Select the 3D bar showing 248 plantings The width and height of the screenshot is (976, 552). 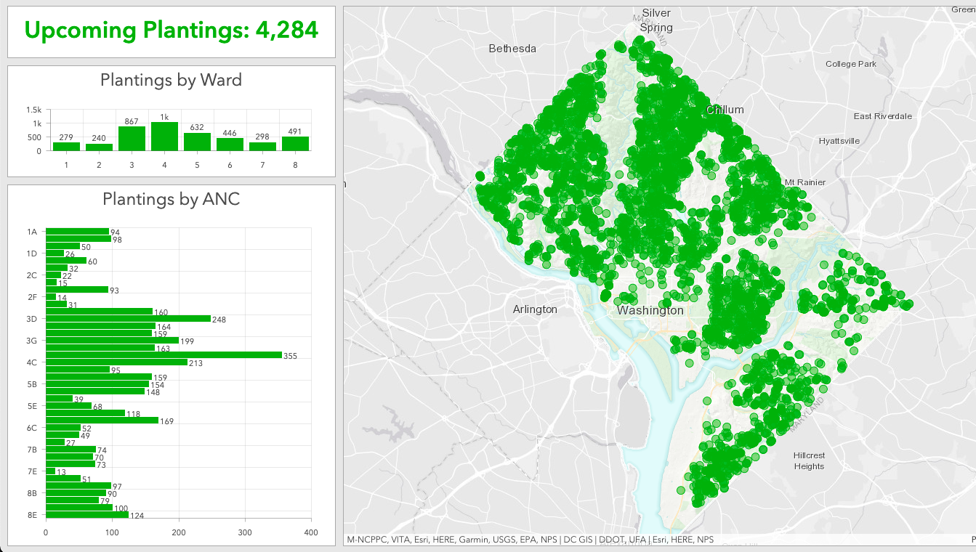click(x=127, y=319)
